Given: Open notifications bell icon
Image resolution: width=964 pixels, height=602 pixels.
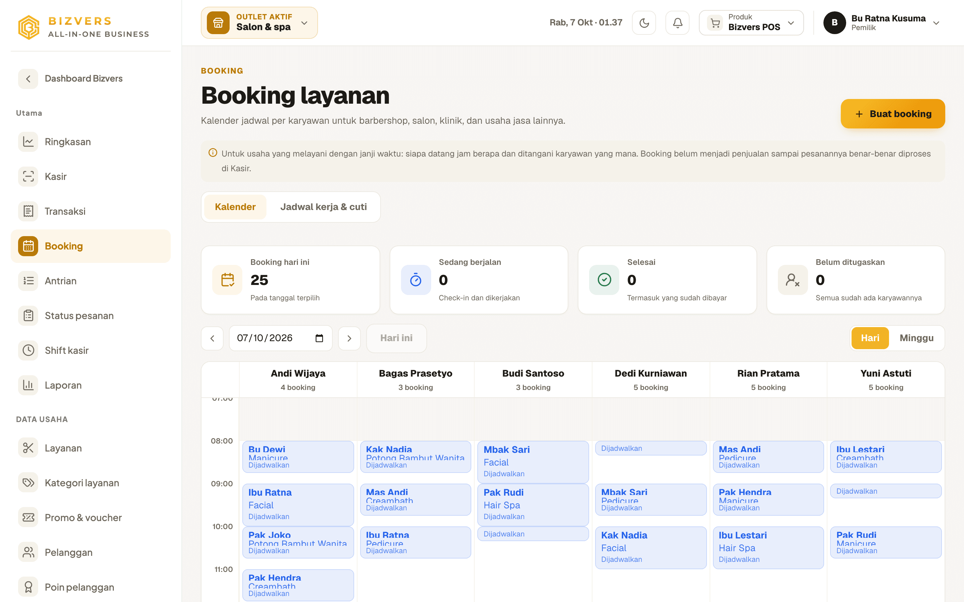Looking at the screenshot, I should [677, 23].
